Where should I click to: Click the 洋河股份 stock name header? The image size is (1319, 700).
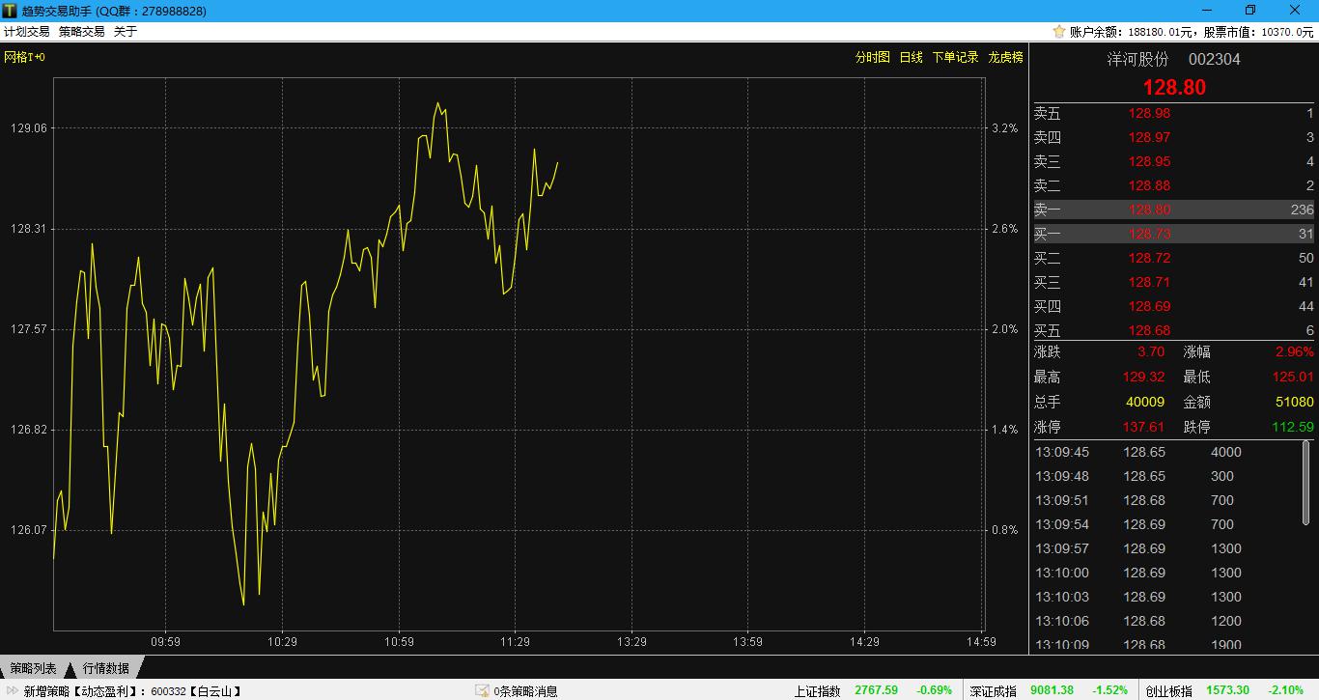(x=1137, y=59)
